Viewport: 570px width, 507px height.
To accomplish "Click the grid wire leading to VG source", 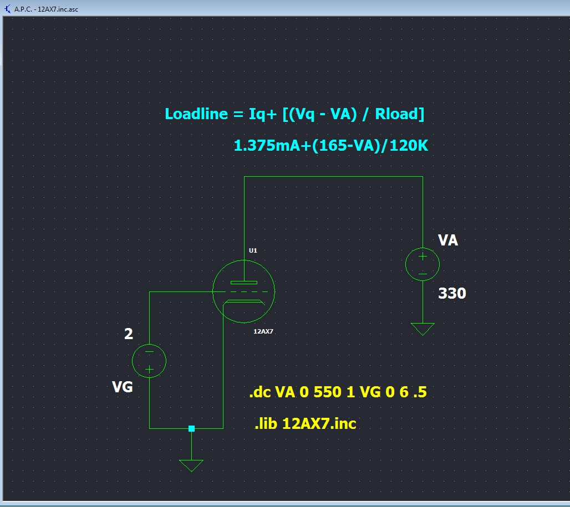I will coord(180,291).
